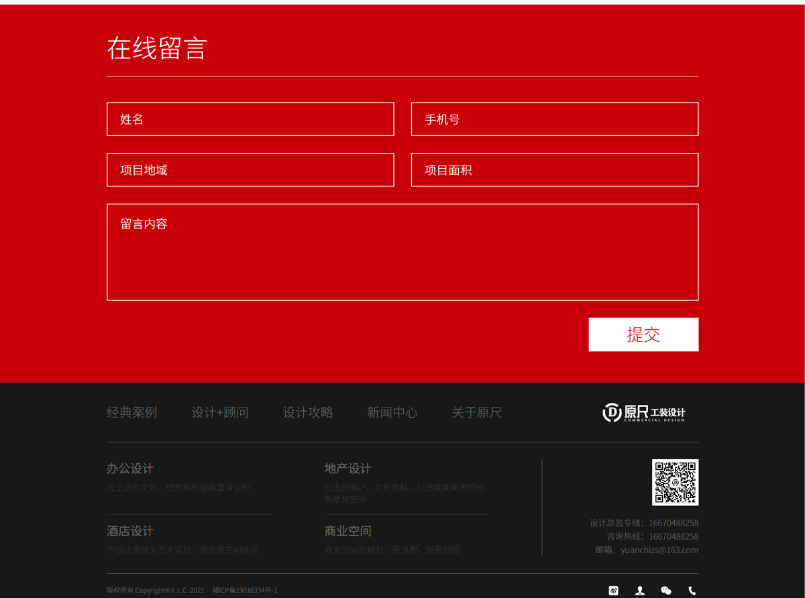Click the Weibo icon in footer
The width and height of the screenshot is (805, 598).
pos(613,591)
